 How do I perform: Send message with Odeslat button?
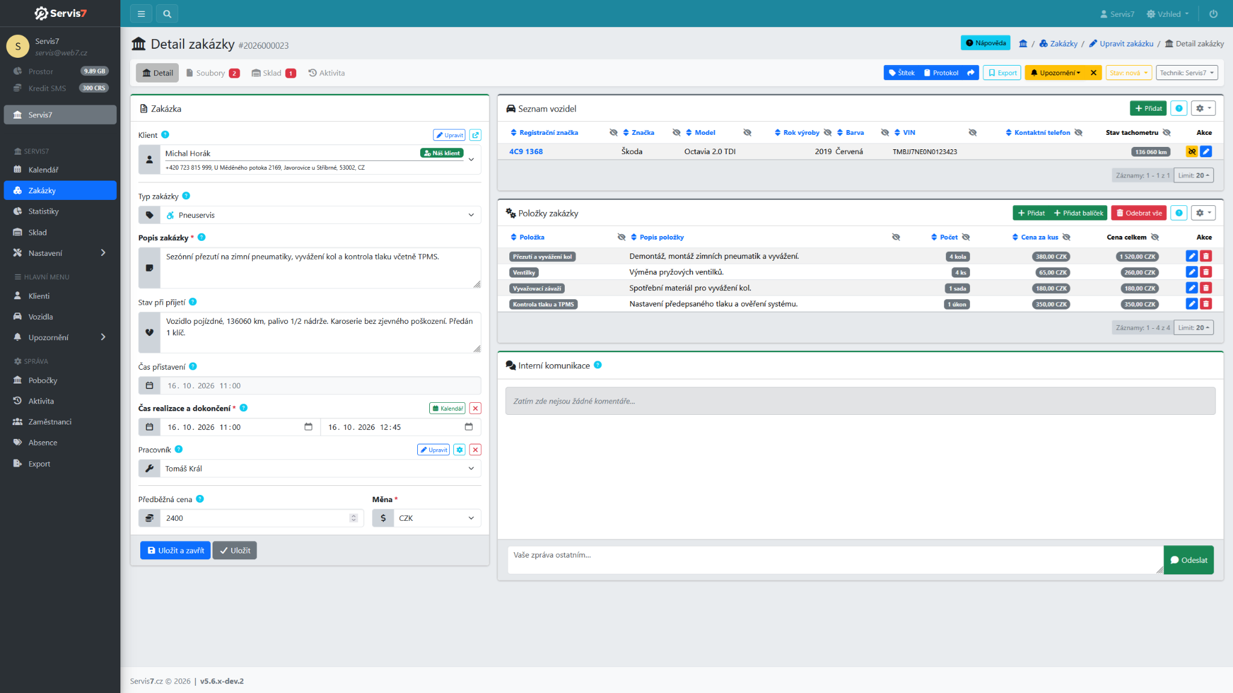(1188, 560)
